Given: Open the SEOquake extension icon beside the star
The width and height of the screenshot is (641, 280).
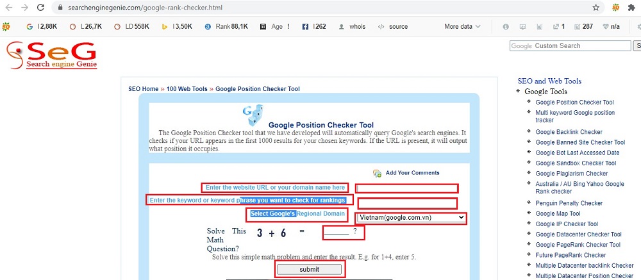Looking at the screenshot, I should pyautogui.click(x=615, y=7).
